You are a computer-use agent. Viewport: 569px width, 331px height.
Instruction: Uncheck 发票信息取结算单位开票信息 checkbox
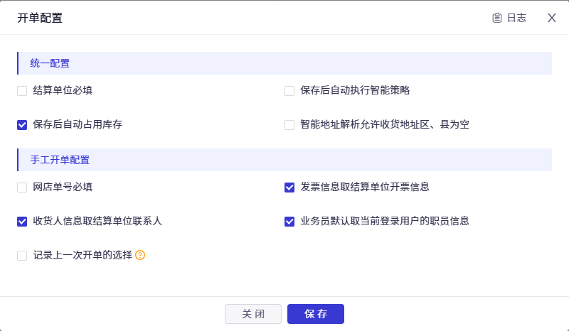pos(289,188)
